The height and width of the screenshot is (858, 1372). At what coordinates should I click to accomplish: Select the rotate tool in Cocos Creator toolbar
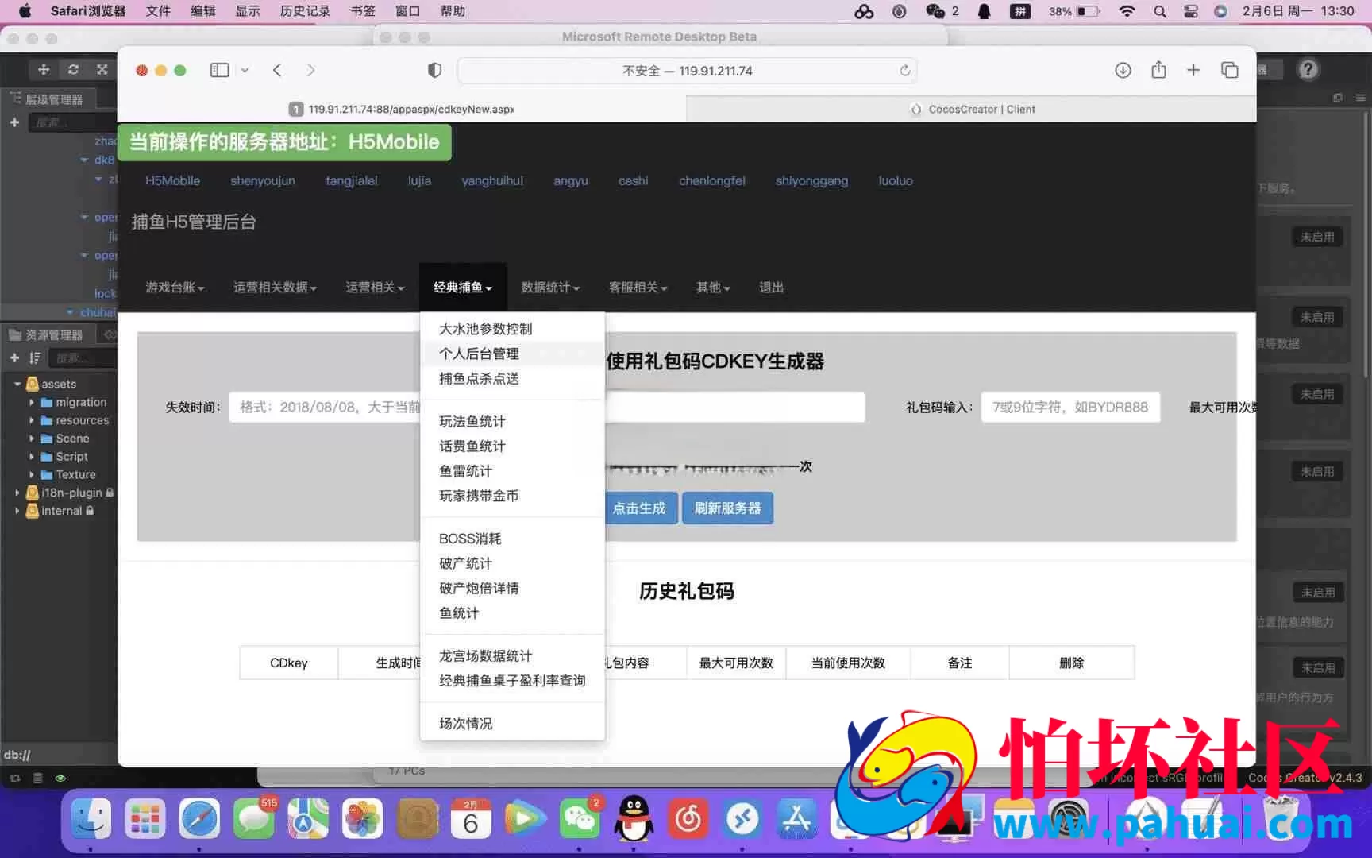point(73,70)
